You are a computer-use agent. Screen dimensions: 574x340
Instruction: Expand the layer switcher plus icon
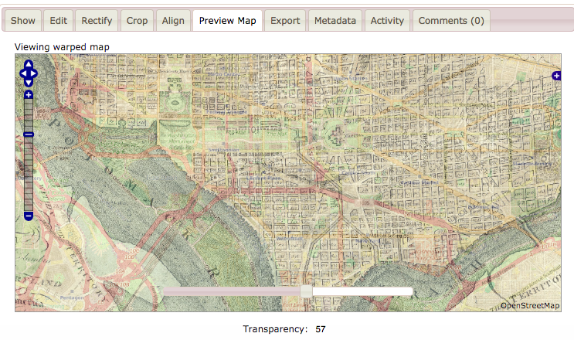point(556,75)
